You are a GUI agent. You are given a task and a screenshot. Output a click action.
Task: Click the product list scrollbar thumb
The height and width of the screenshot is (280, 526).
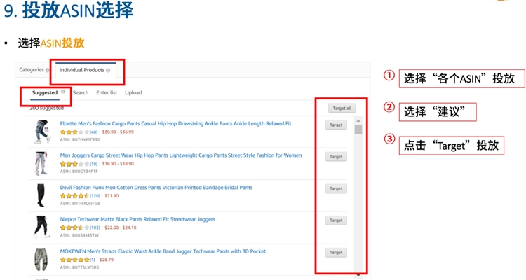(358, 129)
